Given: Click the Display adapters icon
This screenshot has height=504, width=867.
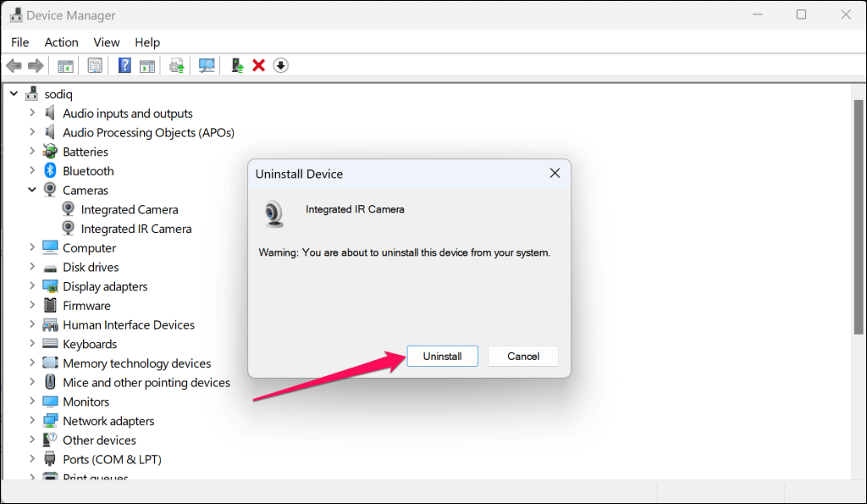Looking at the screenshot, I should (x=50, y=286).
